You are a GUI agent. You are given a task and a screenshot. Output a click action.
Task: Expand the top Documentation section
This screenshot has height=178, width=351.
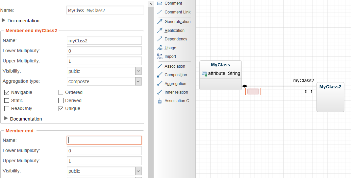(4, 20)
